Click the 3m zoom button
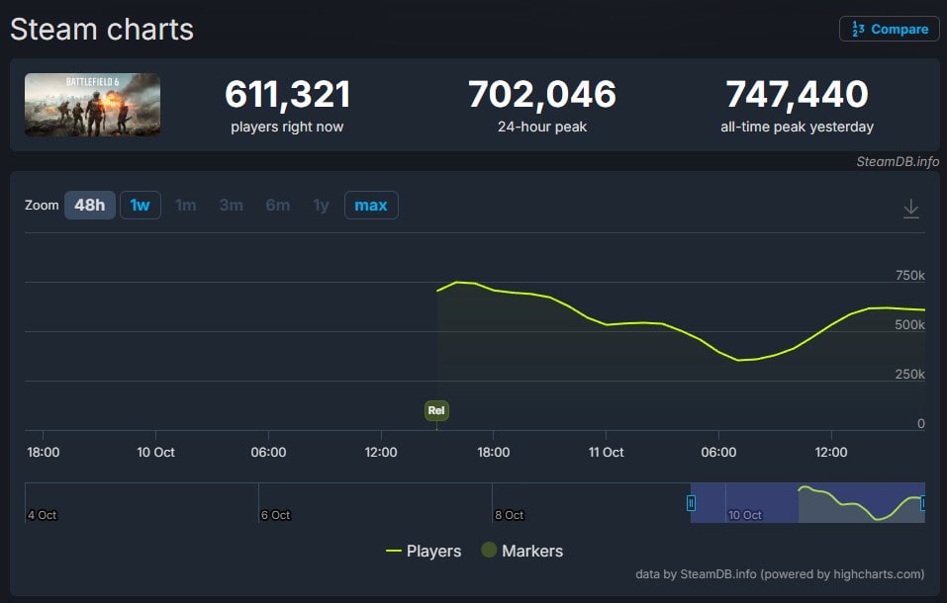The height and width of the screenshot is (603, 947). point(232,205)
